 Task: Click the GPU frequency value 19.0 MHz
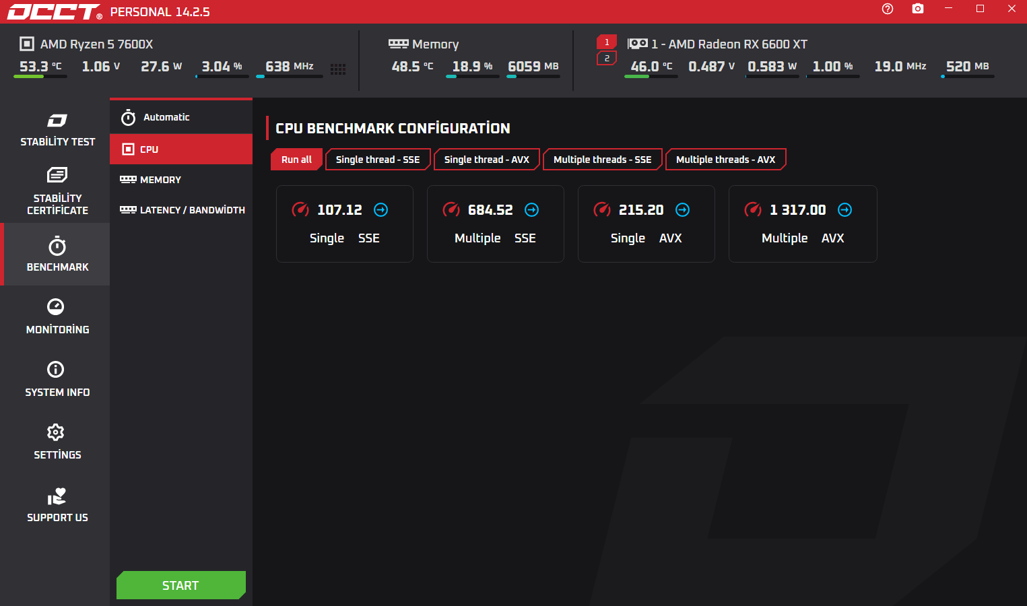coord(900,67)
